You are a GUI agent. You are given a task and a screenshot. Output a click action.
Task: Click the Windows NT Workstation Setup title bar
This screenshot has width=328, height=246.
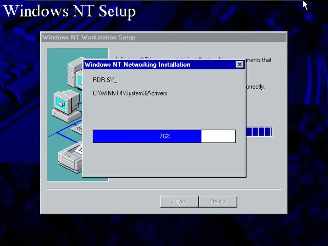click(x=164, y=37)
